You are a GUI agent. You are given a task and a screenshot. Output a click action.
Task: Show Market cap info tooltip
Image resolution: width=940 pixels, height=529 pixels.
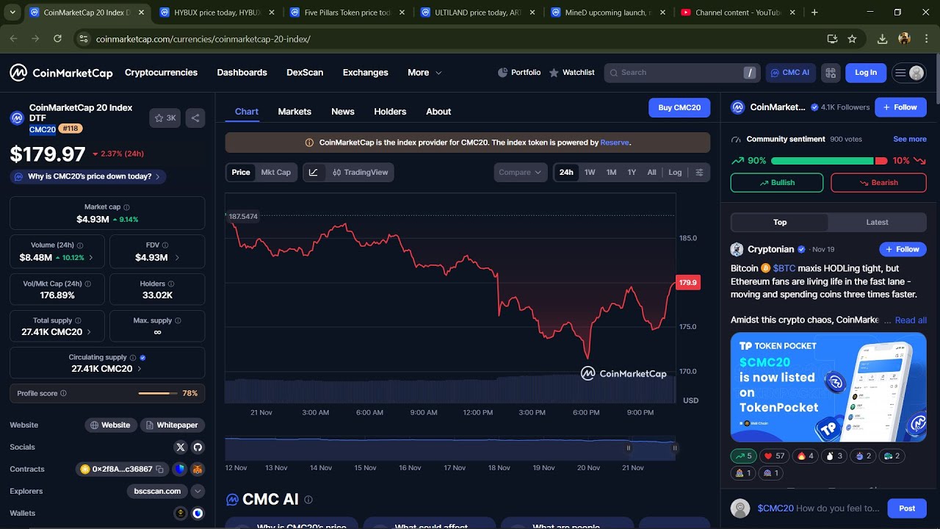[x=126, y=207]
